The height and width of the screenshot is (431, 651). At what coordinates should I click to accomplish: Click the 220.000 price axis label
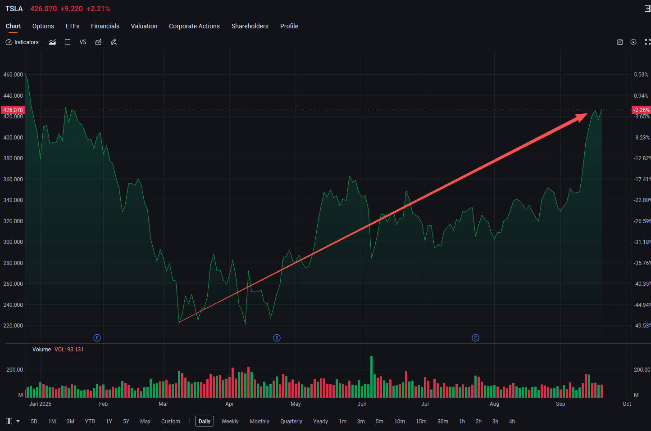(13, 326)
